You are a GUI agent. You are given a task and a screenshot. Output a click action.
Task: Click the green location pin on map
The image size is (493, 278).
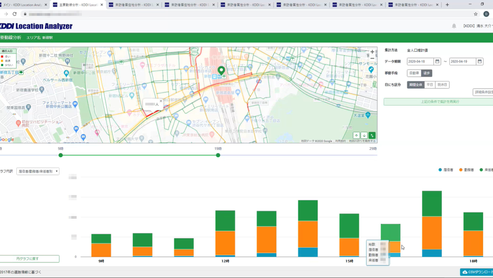pyautogui.click(x=221, y=70)
